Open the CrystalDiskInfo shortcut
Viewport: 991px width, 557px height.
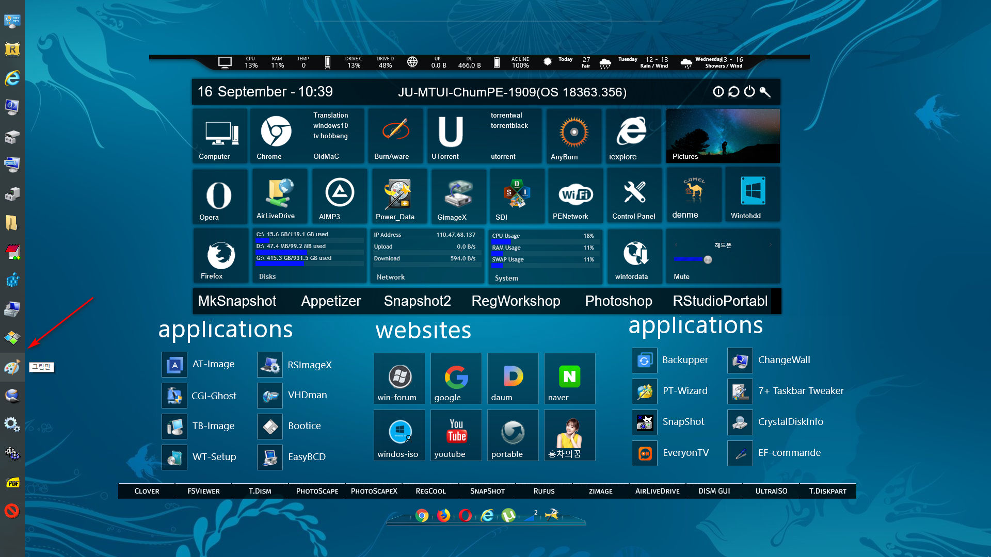tap(776, 422)
